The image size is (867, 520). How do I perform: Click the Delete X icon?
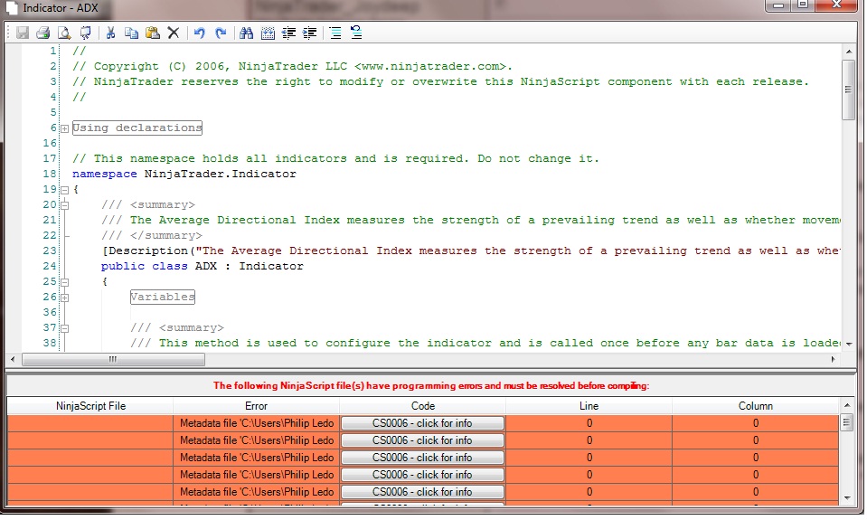pyautogui.click(x=174, y=33)
